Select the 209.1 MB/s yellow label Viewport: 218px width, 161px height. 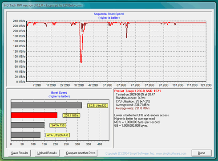coord(71,116)
